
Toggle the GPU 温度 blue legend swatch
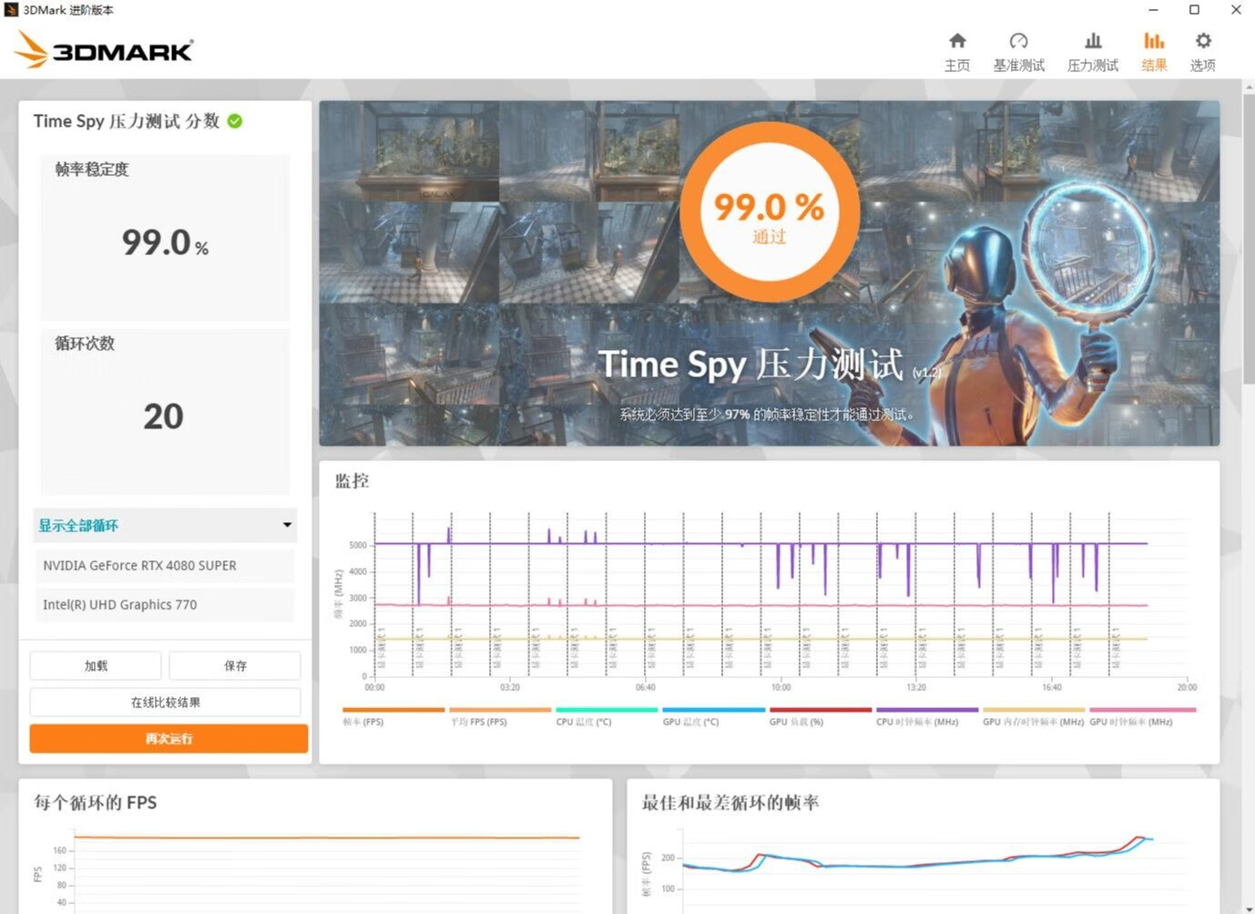tap(713, 710)
